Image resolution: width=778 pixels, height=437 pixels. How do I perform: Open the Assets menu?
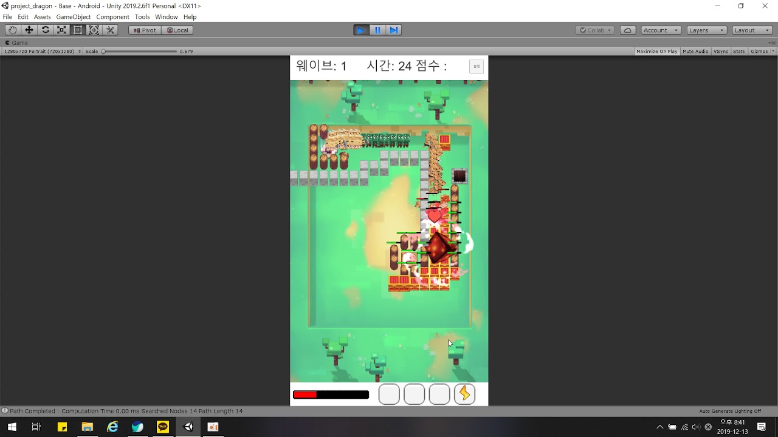tap(43, 17)
